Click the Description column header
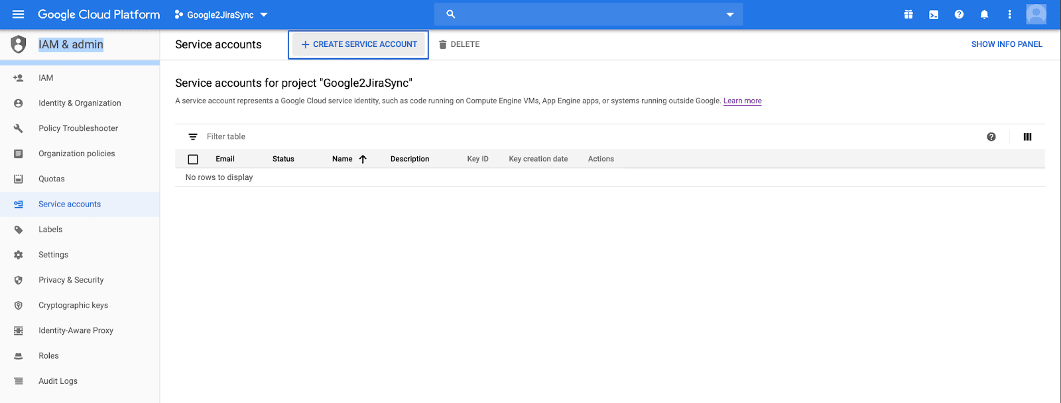This screenshot has height=403, width=1061. [410, 159]
